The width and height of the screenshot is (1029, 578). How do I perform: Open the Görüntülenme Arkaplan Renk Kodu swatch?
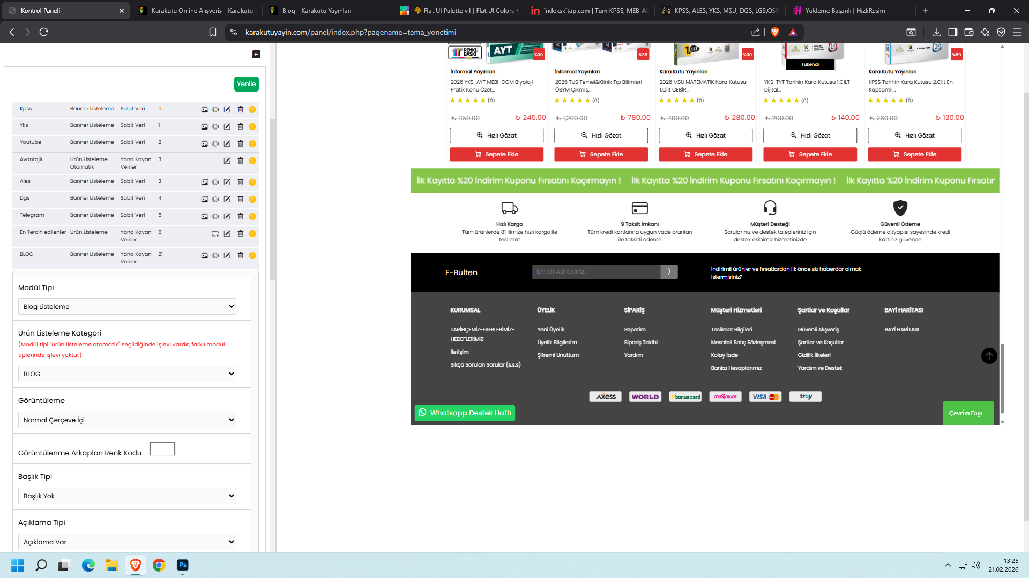click(162, 449)
